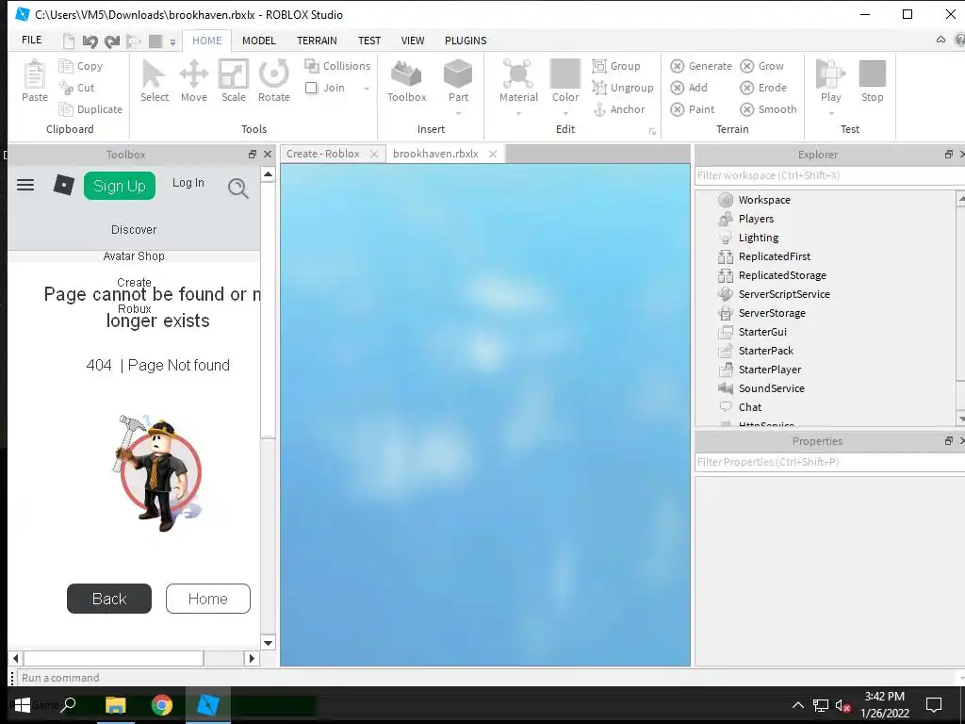Expand the Play mode dropdown arrow
This screenshot has height=724, width=965.
831,113
